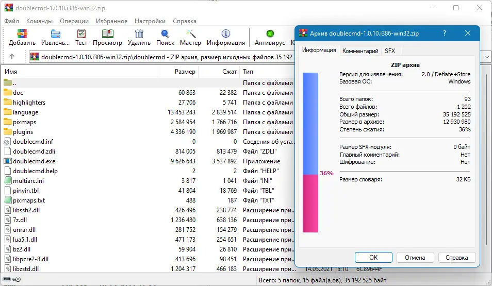Click the Отмена button
The width and height of the screenshot is (492, 286).
pos(415,258)
